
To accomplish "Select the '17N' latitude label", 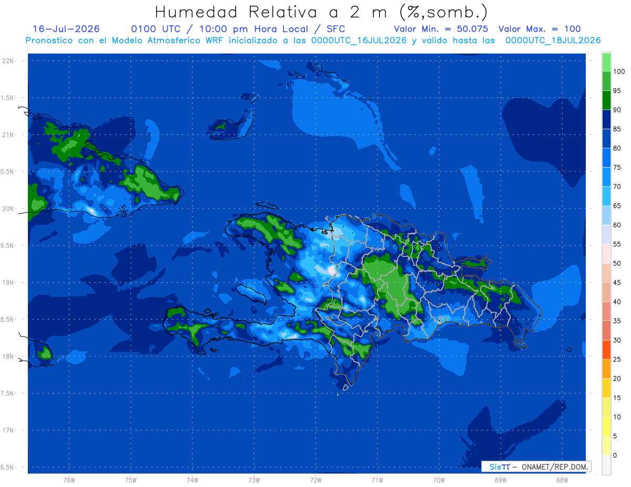I will pos(8,430).
